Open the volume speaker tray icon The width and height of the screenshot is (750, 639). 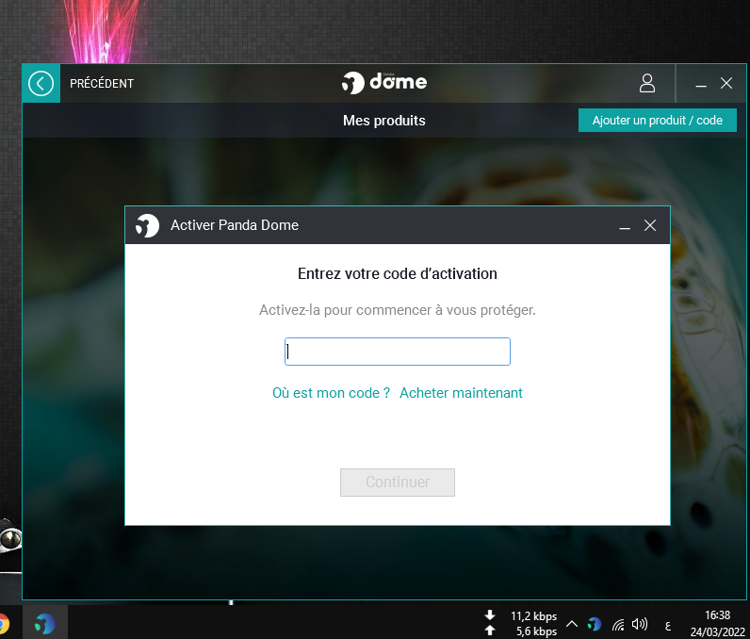[x=640, y=624]
